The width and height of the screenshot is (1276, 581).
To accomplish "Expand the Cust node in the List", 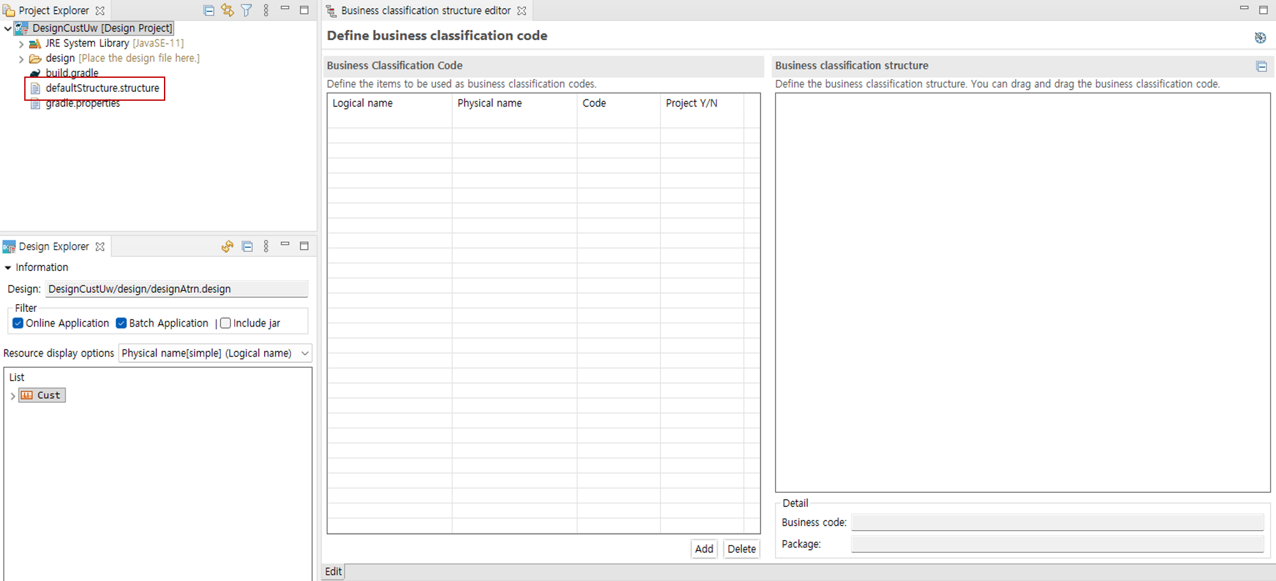I will (x=13, y=396).
